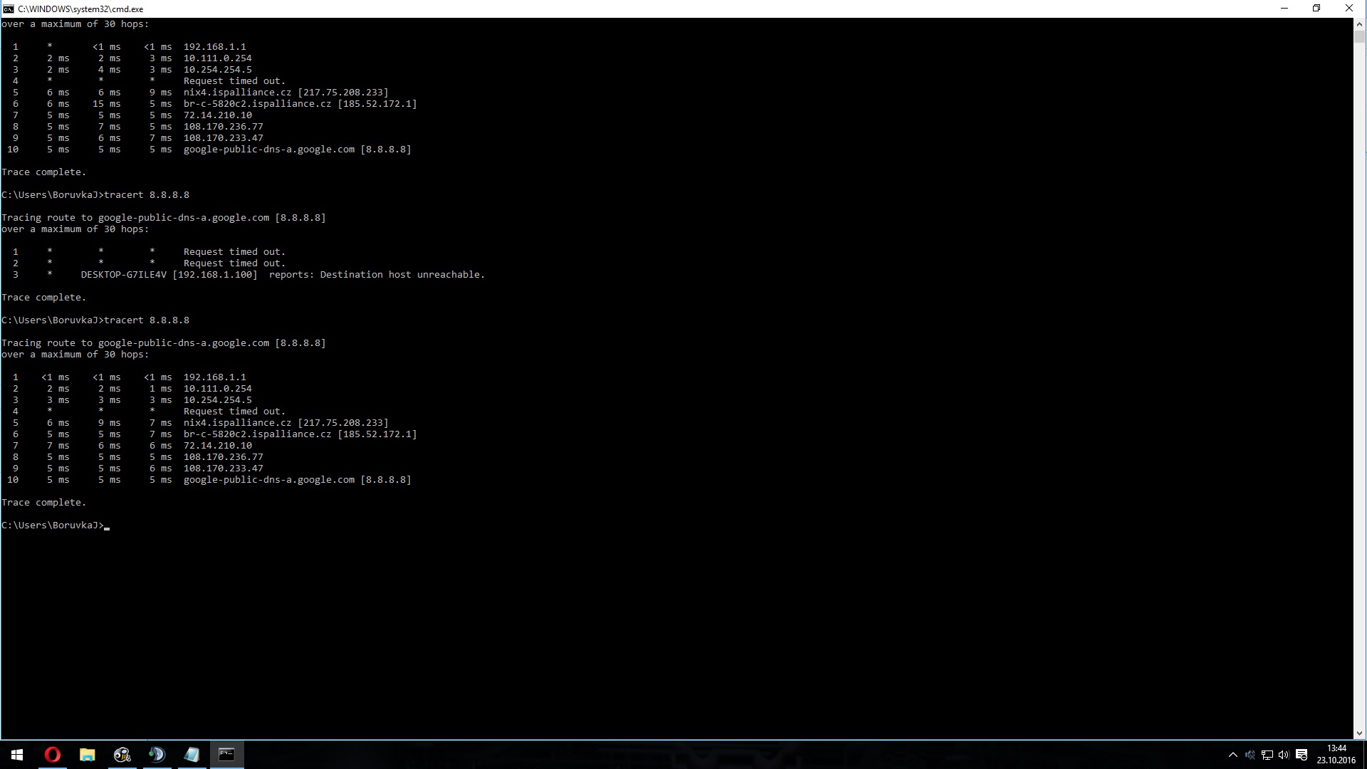Click the vertical scrollbar thumb in console
The height and width of the screenshot is (769, 1367).
coord(1359,37)
